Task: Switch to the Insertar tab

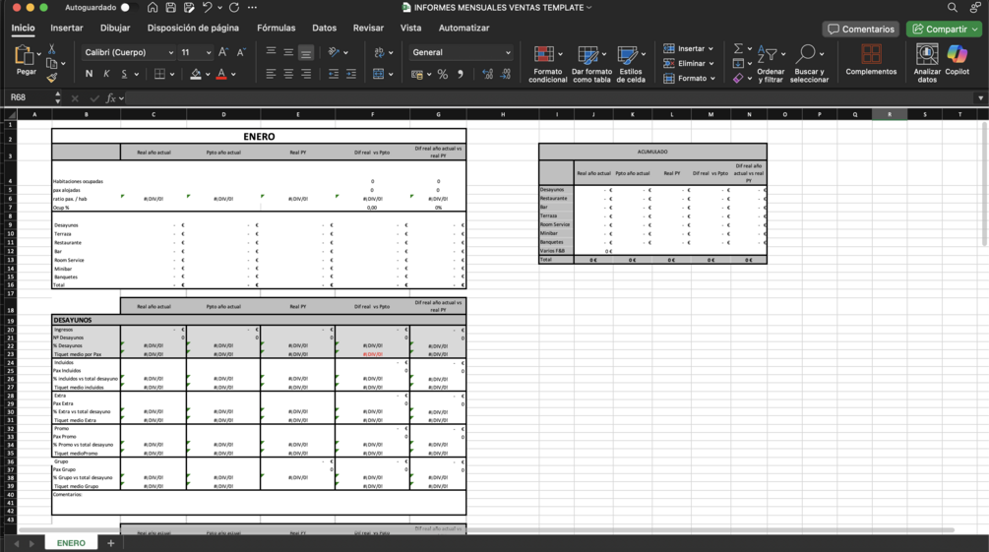Action: (x=66, y=28)
